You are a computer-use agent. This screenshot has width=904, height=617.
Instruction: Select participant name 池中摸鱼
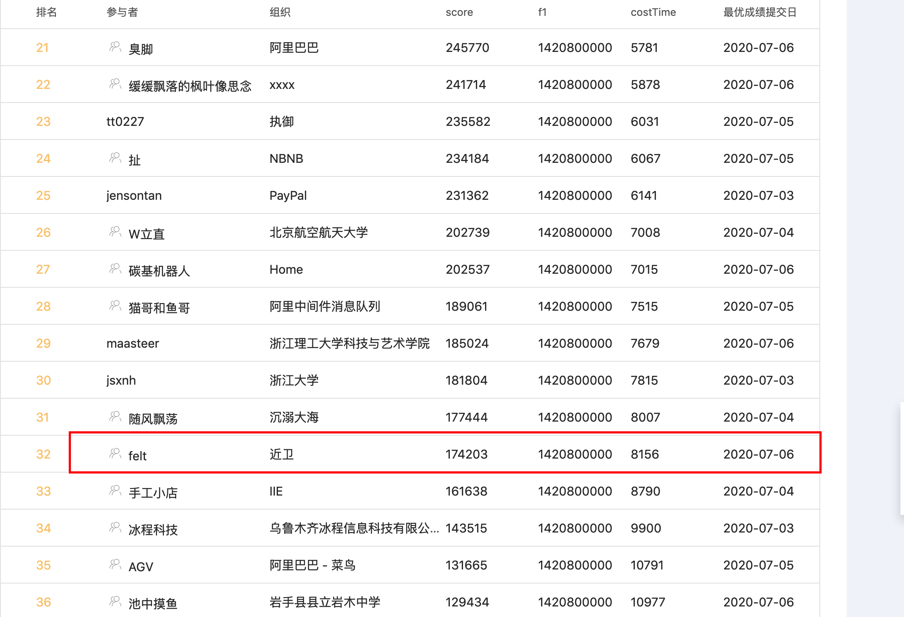click(x=153, y=604)
